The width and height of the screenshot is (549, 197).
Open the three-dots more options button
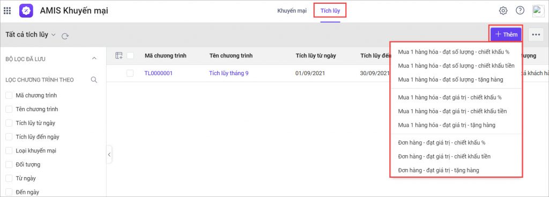pyautogui.click(x=536, y=34)
